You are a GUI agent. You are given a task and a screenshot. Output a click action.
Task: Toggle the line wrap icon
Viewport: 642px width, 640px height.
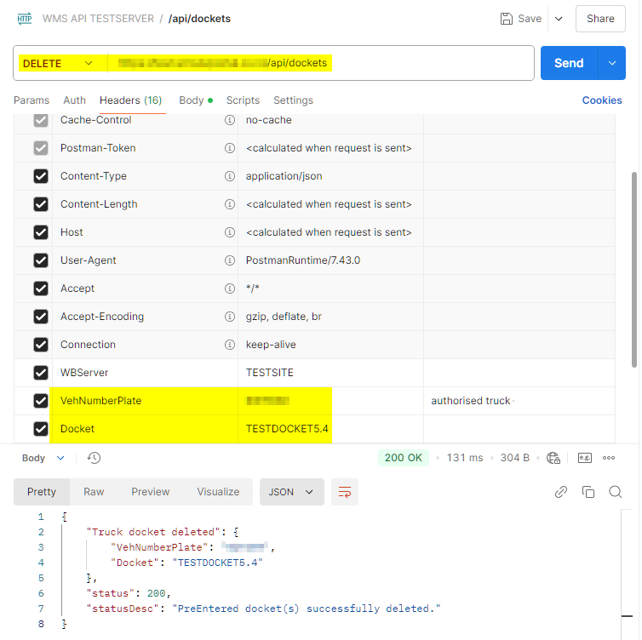coord(344,492)
